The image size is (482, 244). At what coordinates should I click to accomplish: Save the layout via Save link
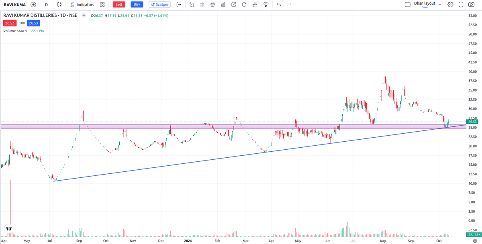(x=425, y=7)
